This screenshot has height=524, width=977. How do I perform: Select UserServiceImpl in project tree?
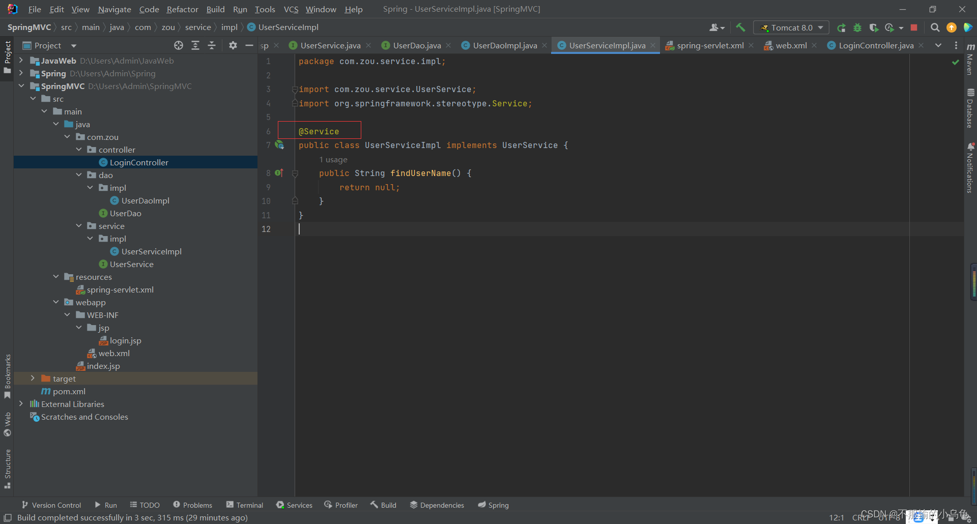click(151, 251)
